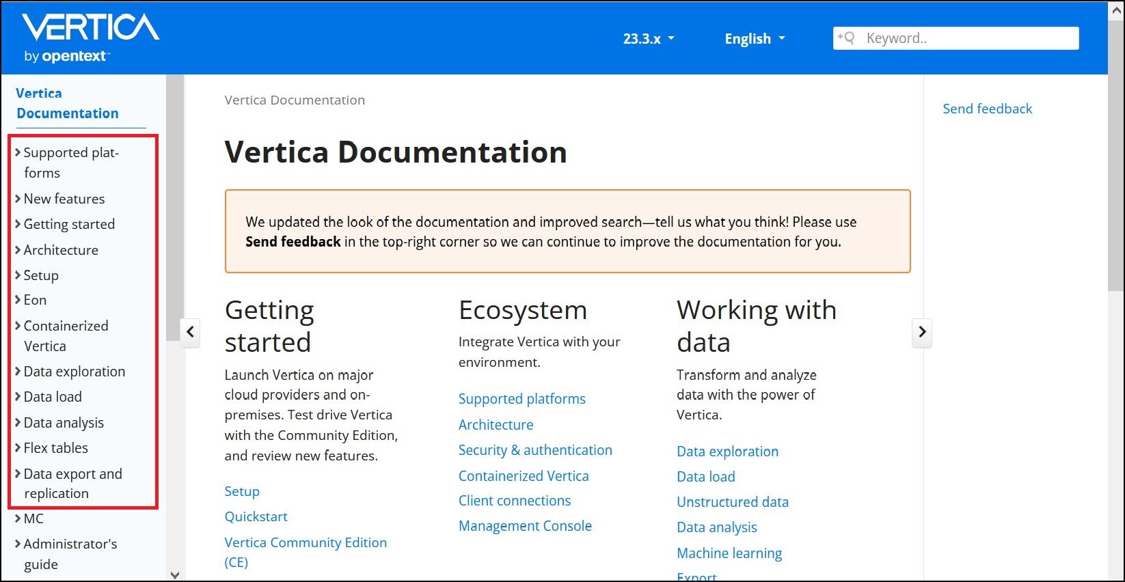Click the Vertica by OpenText logo

point(90,38)
